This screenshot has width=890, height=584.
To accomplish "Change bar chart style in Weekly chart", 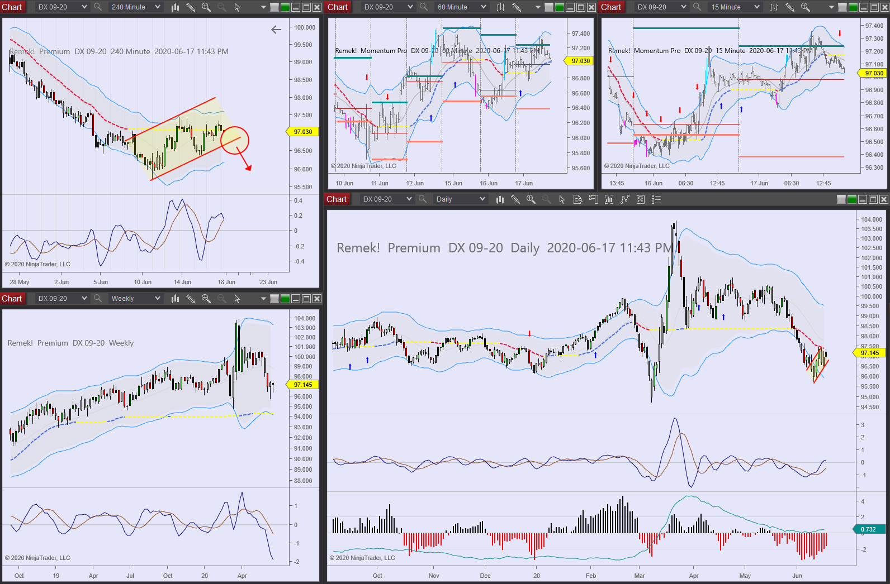I will [175, 299].
